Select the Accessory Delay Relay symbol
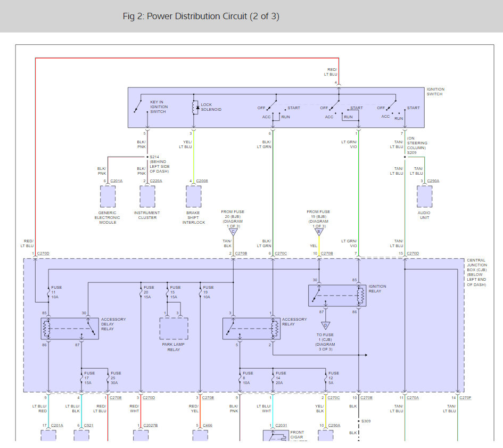The image size is (503, 448). (x=70, y=329)
